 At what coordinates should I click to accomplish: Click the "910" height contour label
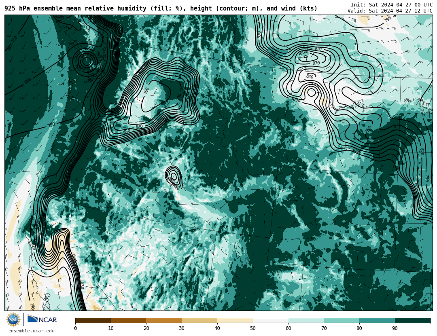click(x=318, y=49)
